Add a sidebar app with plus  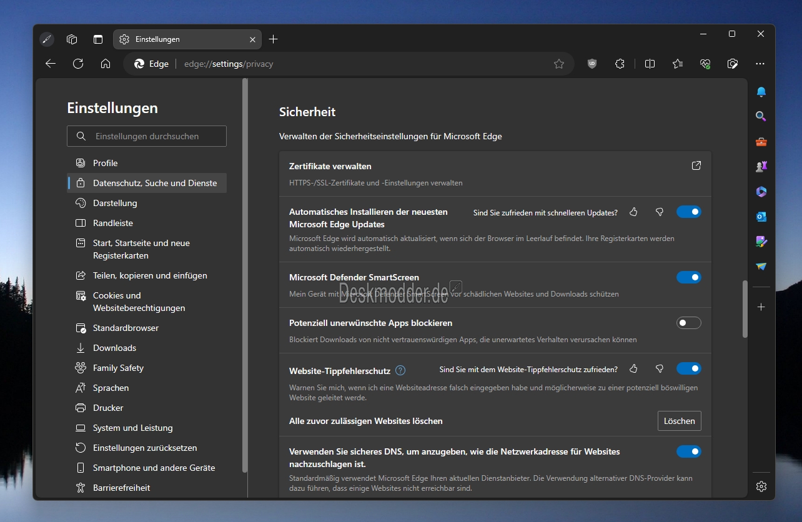tap(761, 307)
